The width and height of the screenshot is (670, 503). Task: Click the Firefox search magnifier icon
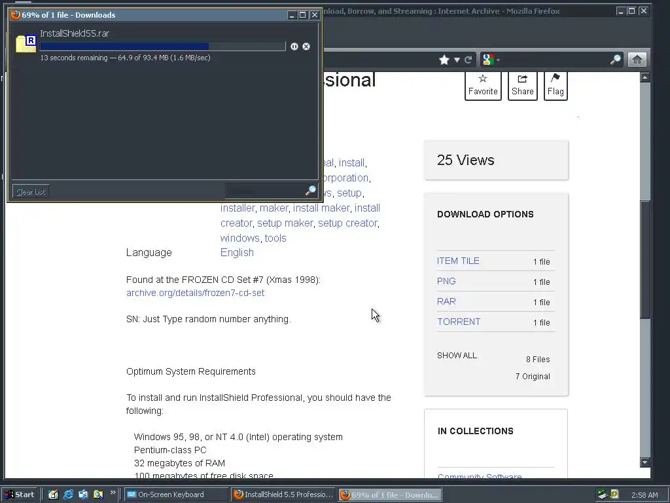615,60
